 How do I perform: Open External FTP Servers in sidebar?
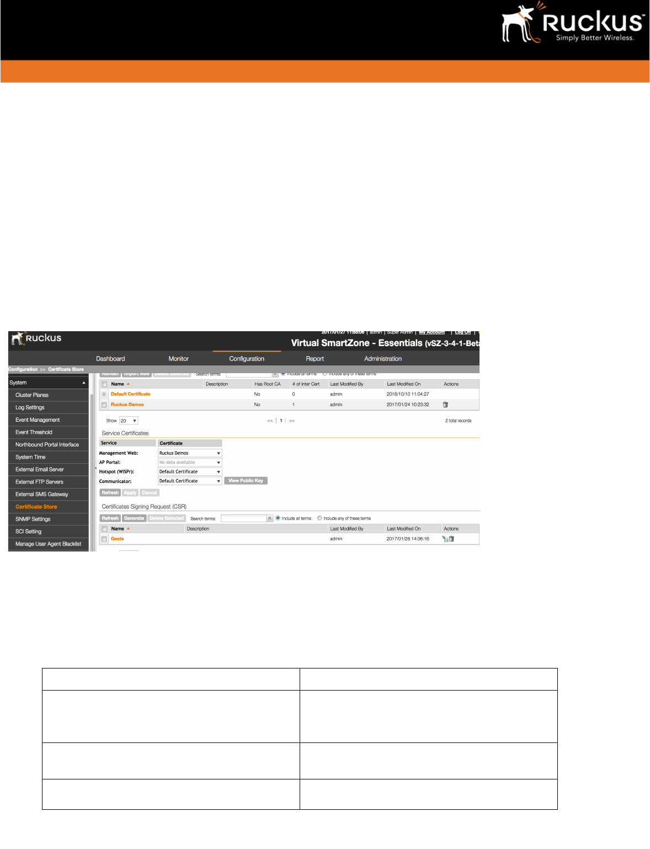(x=48, y=482)
